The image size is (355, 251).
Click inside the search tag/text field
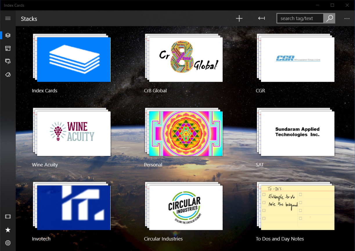pyautogui.click(x=300, y=18)
